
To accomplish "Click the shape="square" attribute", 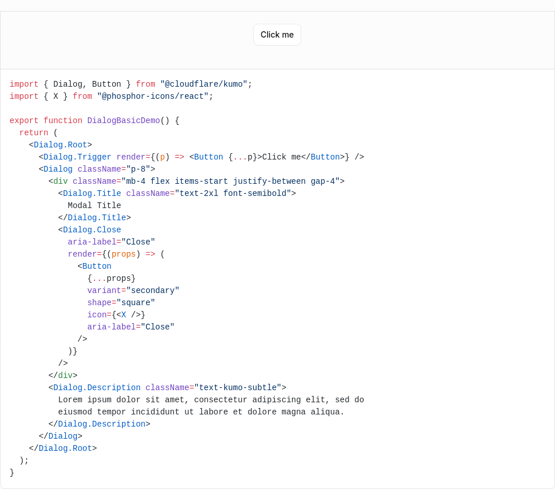I will click(121, 302).
